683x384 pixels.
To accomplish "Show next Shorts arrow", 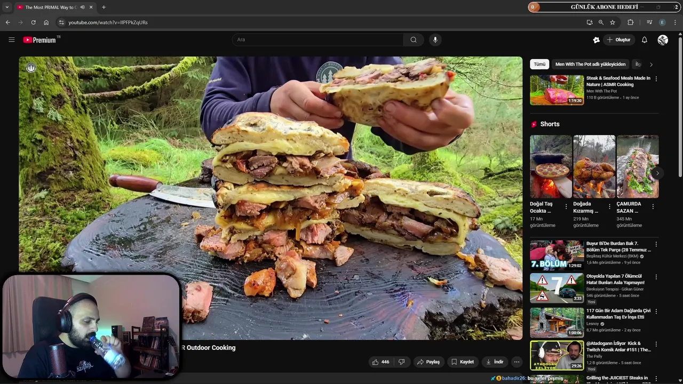I will [657, 173].
